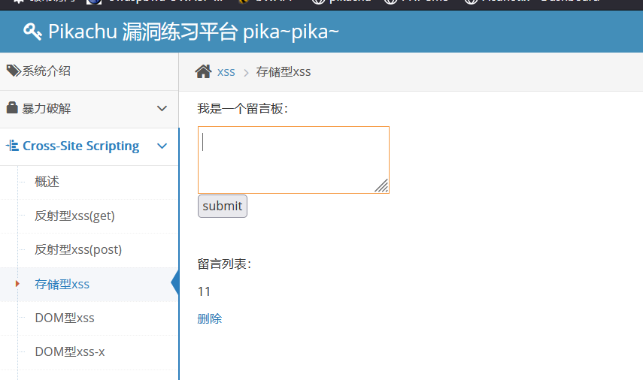643x380 pixels.
Task: Select 反射型xss(get) in the sidebar
Action: pyautogui.click(x=74, y=216)
